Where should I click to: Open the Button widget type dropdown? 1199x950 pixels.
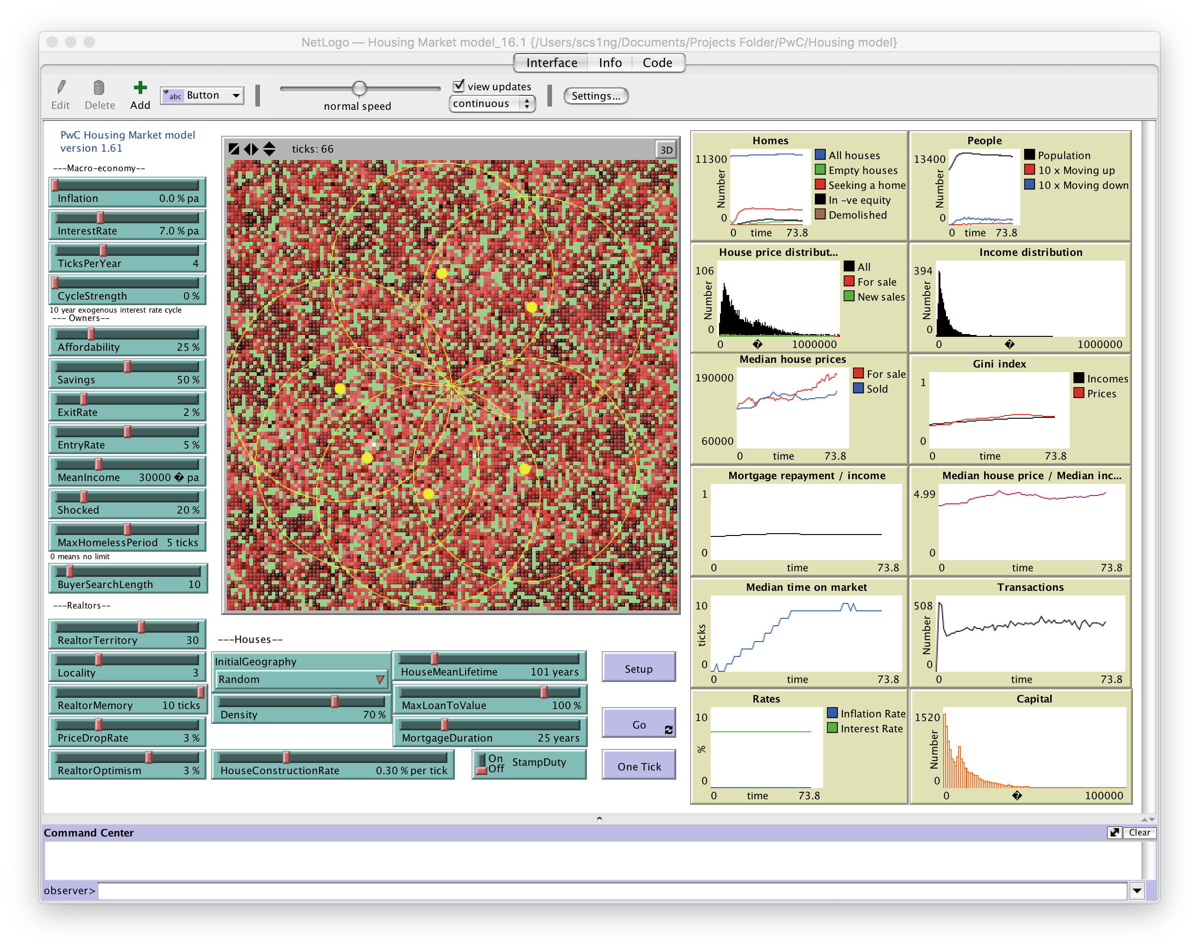click(x=202, y=95)
